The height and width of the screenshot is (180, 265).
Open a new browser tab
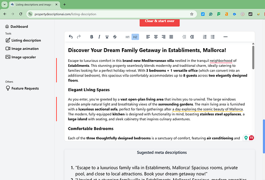tap(64, 4)
